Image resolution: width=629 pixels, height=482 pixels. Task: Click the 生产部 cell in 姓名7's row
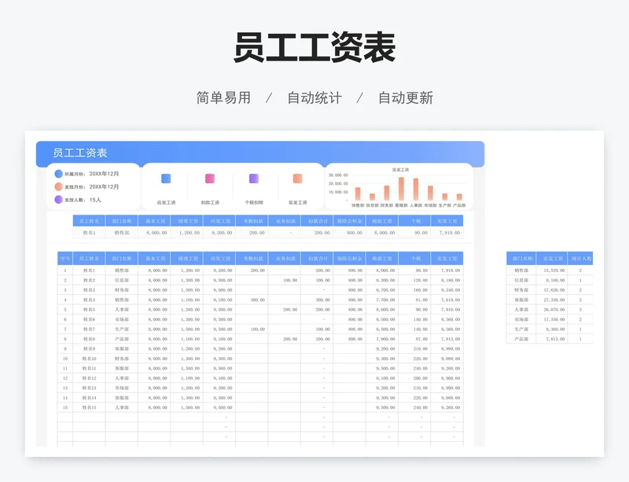(x=122, y=329)
